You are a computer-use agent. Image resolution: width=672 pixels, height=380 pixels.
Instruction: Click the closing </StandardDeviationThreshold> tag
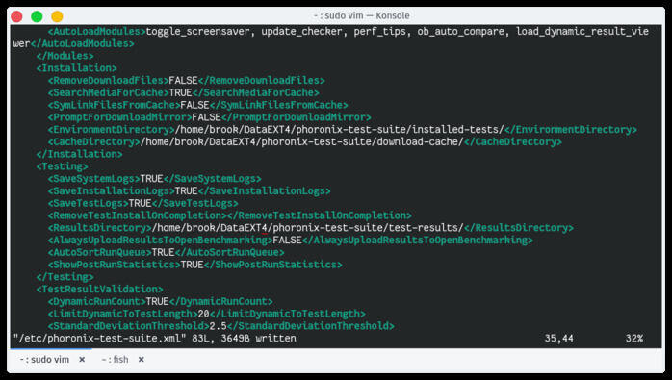coord(310,326)
